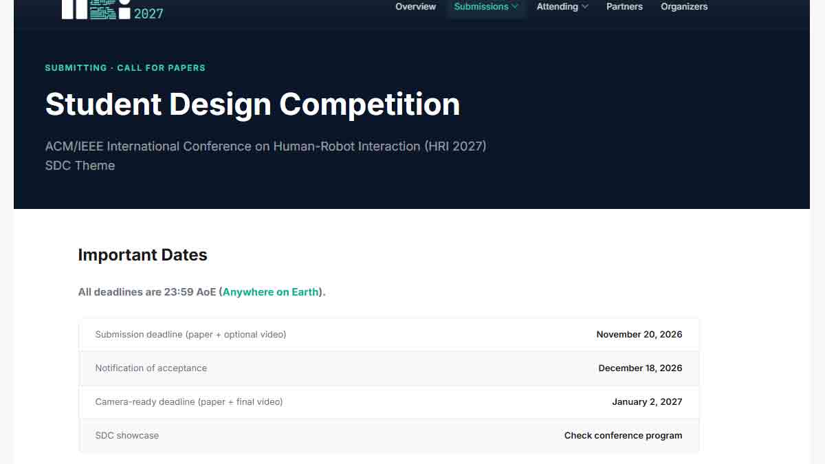Click the December 18, 2026 date
825x464 pixels.
[640, 368]
